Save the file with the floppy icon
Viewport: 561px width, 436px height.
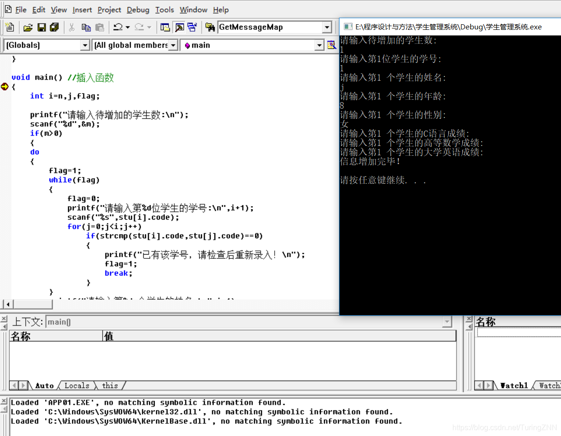click(42, 27)
